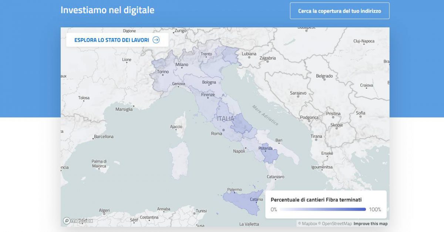Click 'Cerca la copertura del tuo indirizzo' button
This screenshot has width=444, height=232.
point(340,11)
